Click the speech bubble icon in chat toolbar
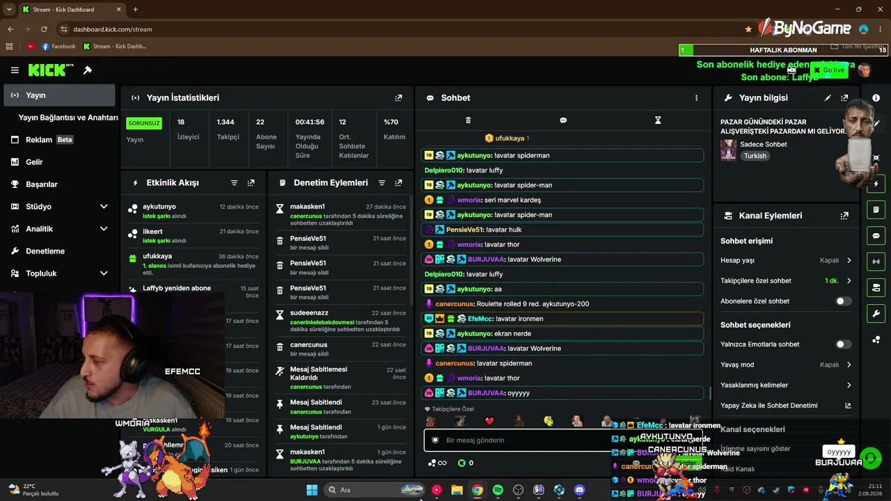 tap(563, 120)
